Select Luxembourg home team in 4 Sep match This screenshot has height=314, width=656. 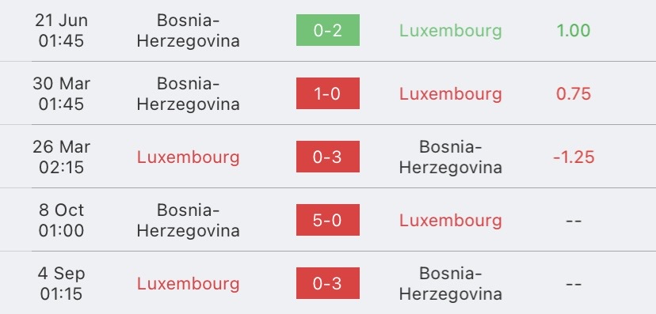(188, 284)
